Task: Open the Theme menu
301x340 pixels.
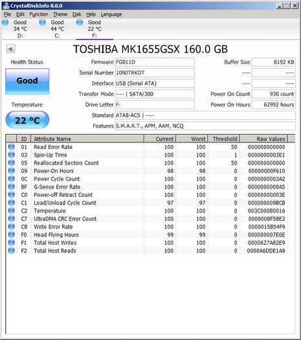Action: 60,14
